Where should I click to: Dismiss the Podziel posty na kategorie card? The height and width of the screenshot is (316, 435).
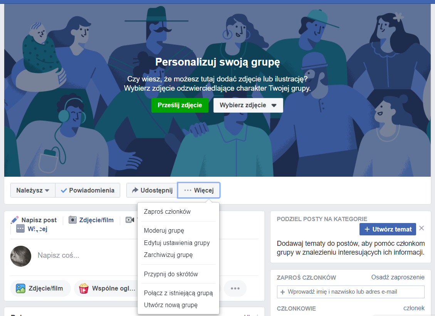click(422, 228)
